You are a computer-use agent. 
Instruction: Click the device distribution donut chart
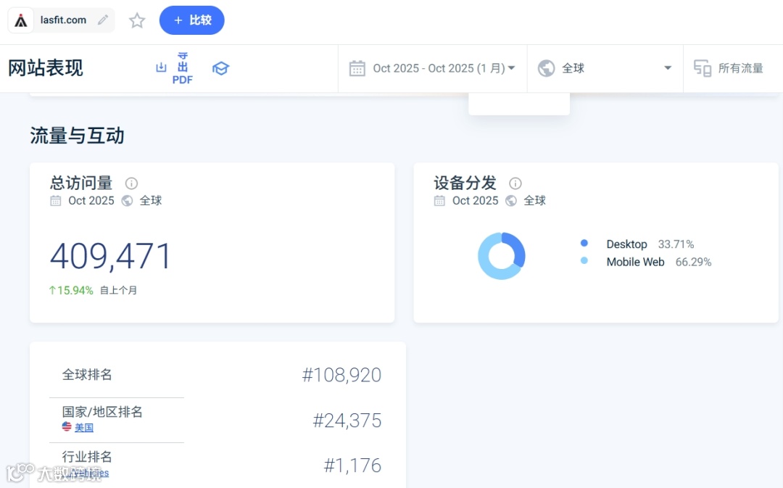(502, 256)
